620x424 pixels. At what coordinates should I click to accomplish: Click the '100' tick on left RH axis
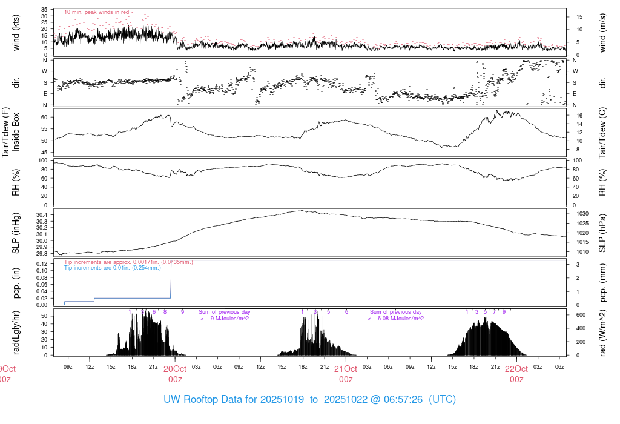[x=43, y=161]
